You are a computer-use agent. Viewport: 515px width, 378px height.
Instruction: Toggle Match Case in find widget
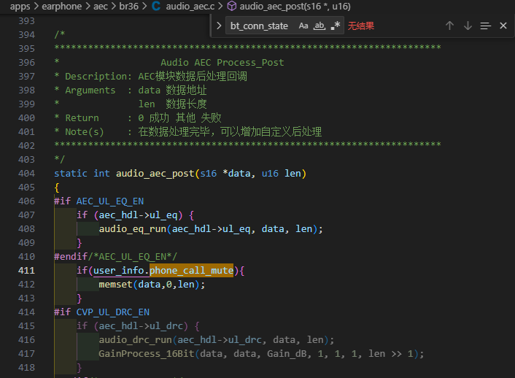303,26
